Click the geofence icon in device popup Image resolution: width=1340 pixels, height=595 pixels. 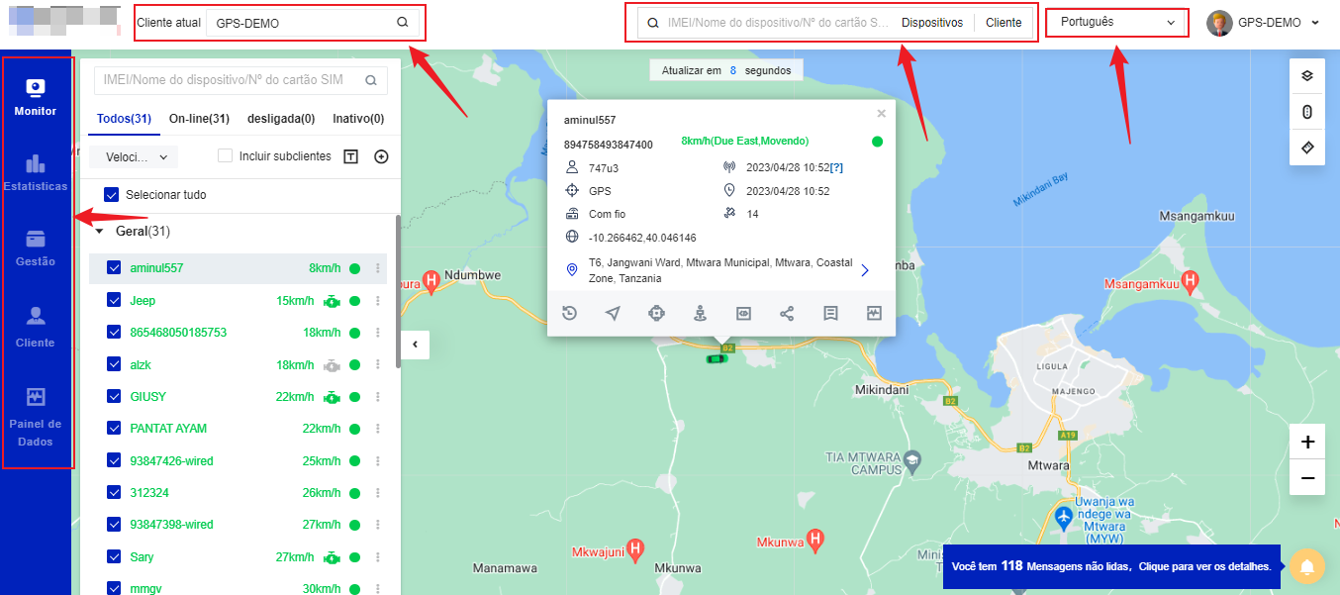[x=656, y=313]
